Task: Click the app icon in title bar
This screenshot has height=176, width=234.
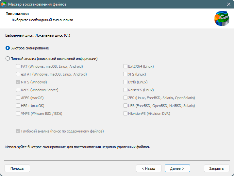Action: point(4,4)
